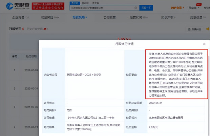Click the 处罚金额 value 2.9万元
The width and height of the screenshot is (210, 136).
(x=153, y=127)
